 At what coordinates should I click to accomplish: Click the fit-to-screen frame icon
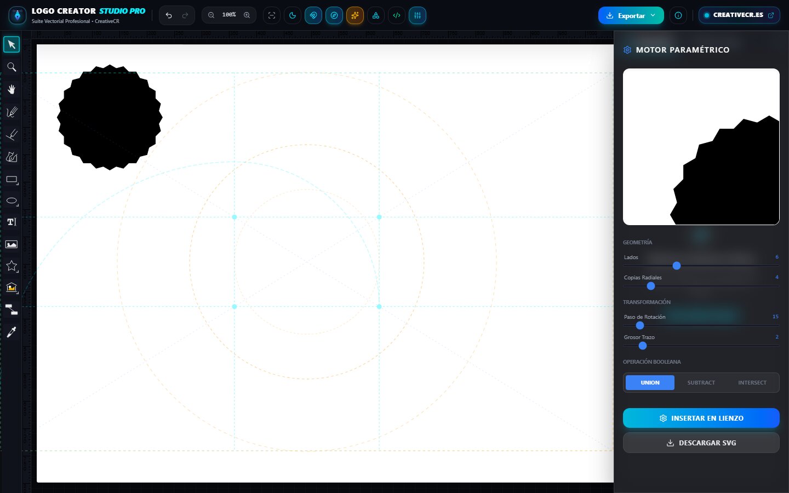click(272, 15)
